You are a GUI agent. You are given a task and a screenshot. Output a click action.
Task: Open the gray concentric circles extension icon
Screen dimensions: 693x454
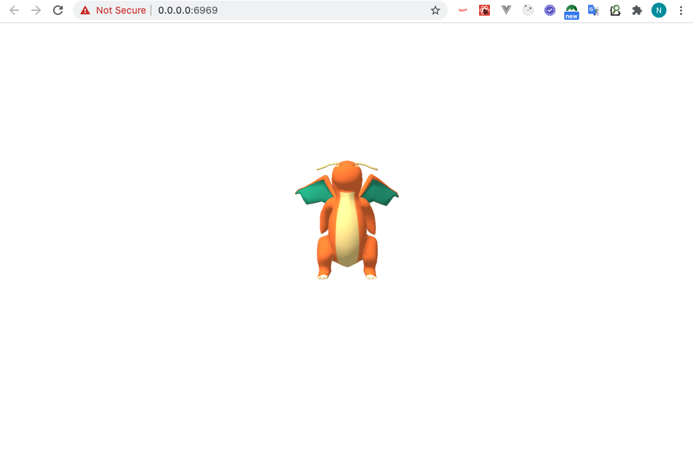coord(527,10)
